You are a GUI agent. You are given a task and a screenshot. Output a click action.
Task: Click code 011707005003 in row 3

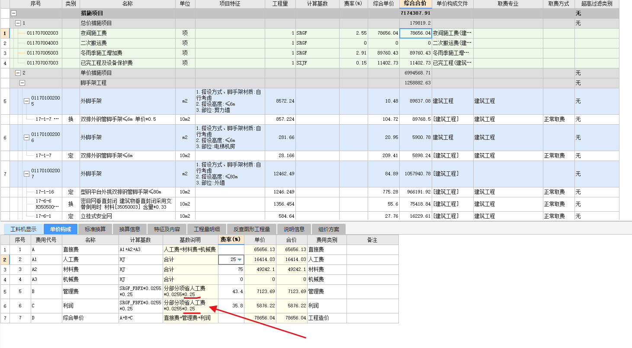point(42,53)
